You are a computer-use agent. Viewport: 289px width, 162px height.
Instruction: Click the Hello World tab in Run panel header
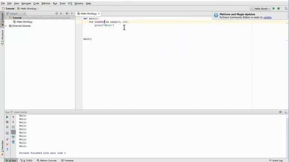(19, 112)
